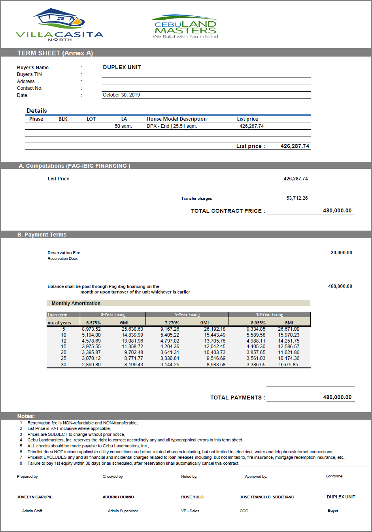Select the 50 sqm. lot area cell

coord(123,126)
